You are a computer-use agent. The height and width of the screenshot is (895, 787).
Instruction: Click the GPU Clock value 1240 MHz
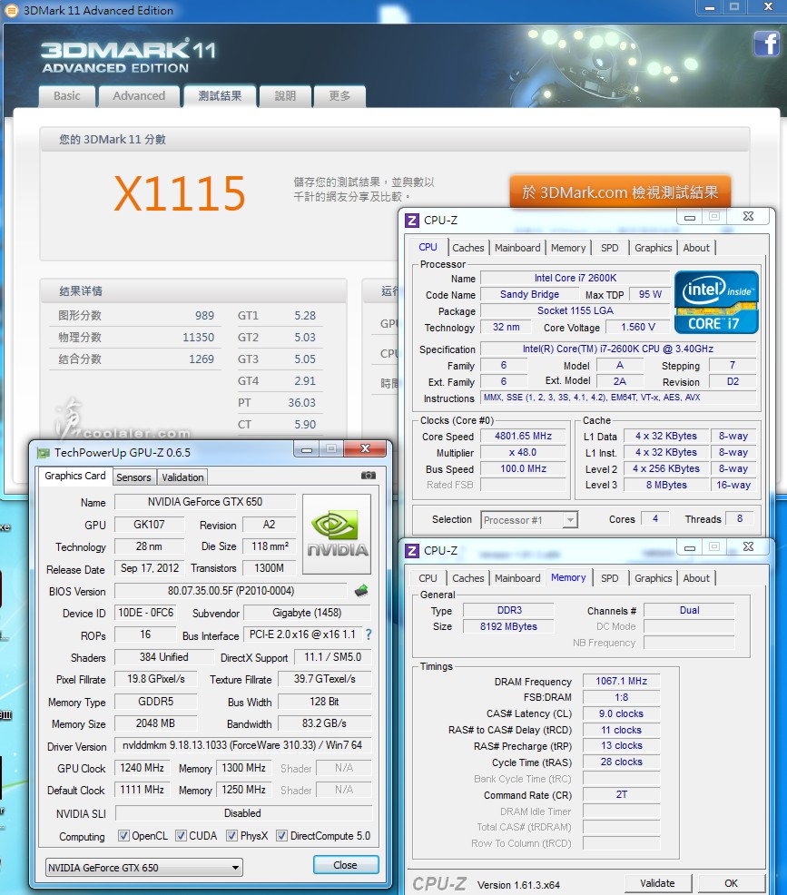[142, 768]
